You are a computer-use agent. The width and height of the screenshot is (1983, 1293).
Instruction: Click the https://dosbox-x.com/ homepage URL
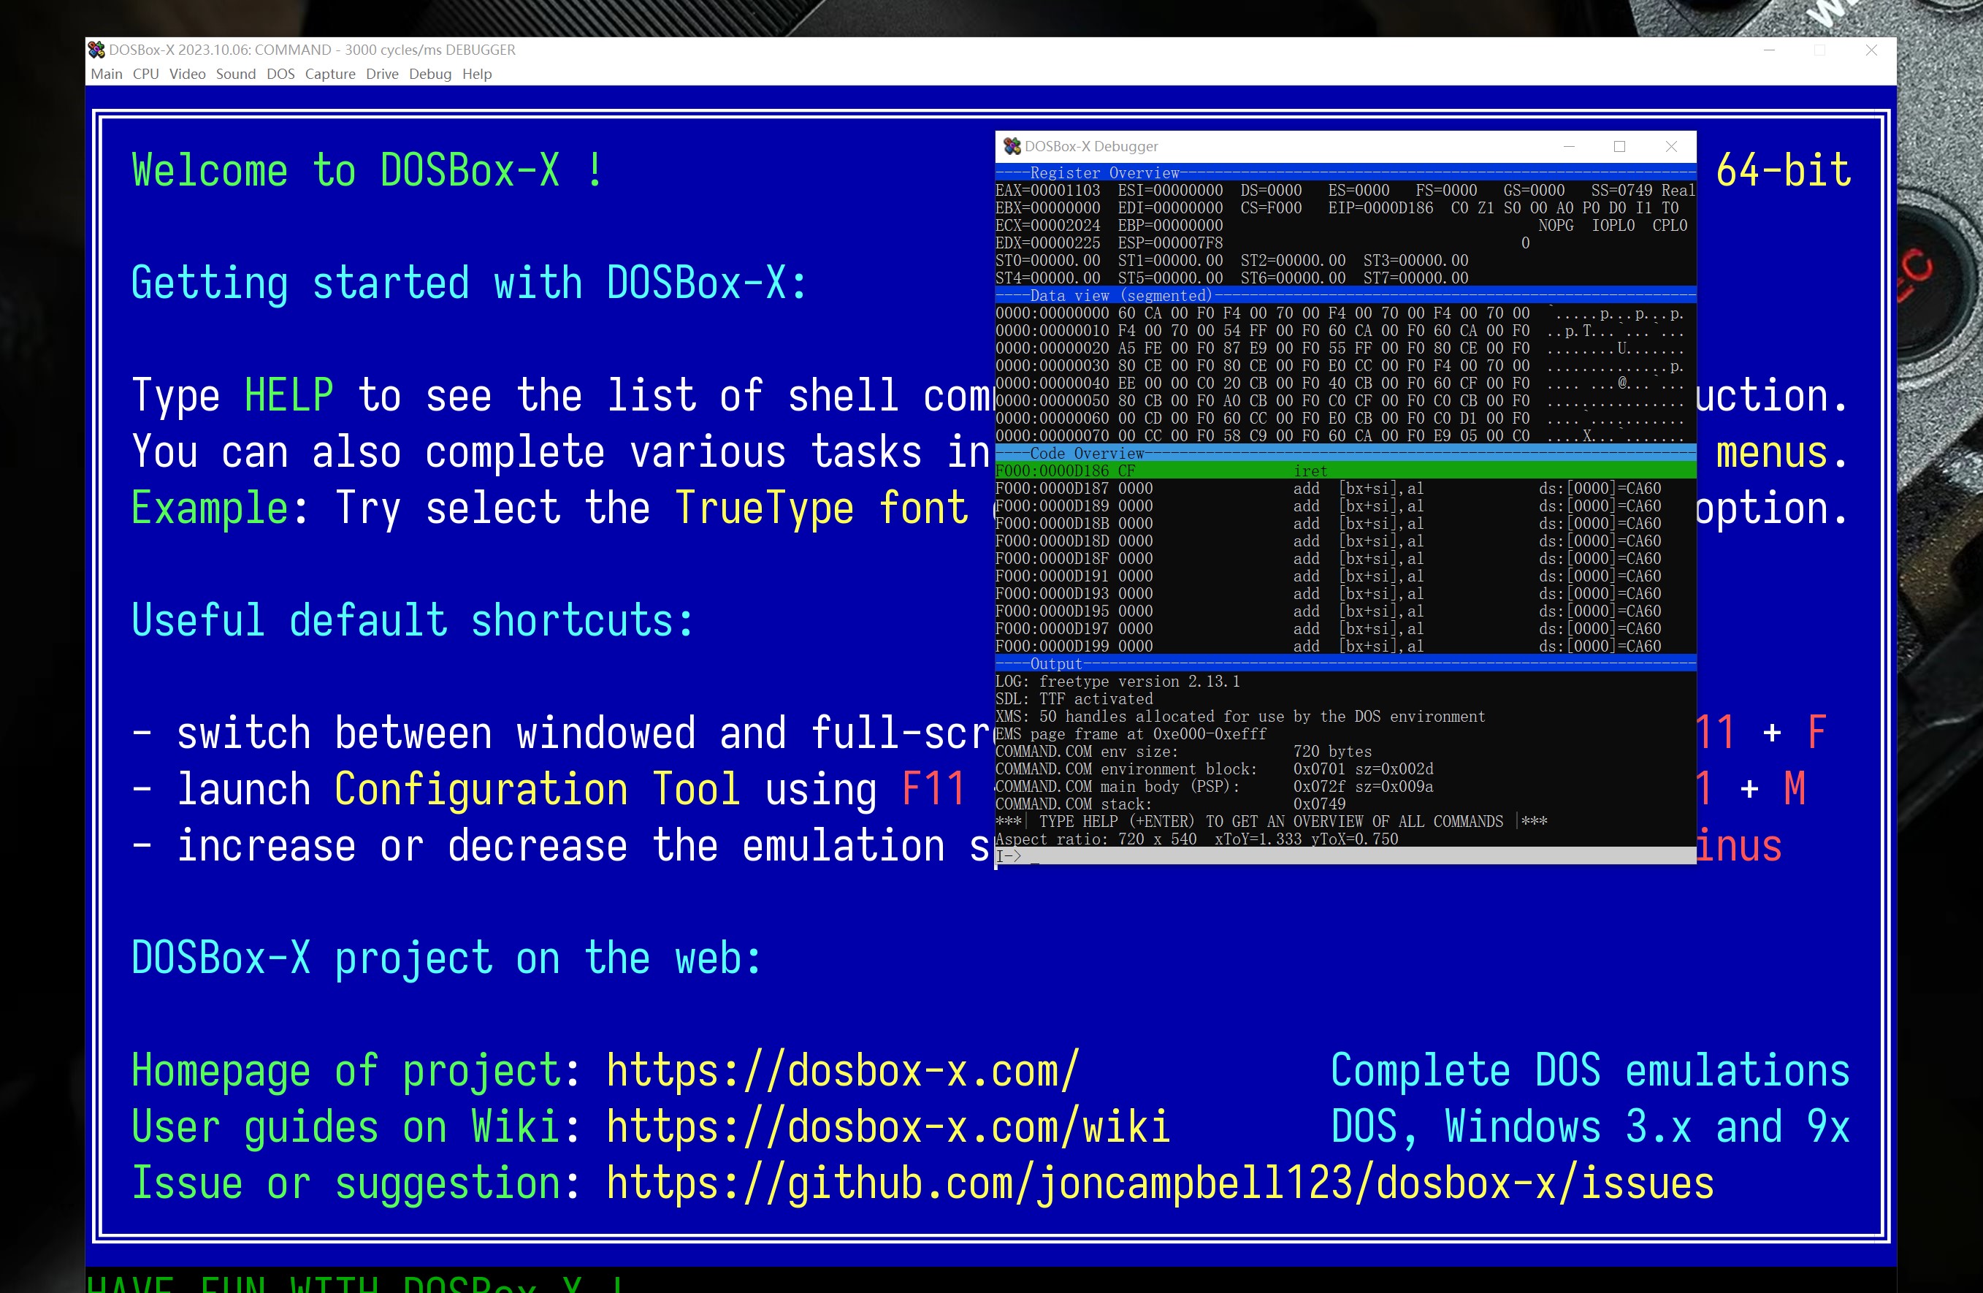pyautogui.click(x=842, y=1070)
